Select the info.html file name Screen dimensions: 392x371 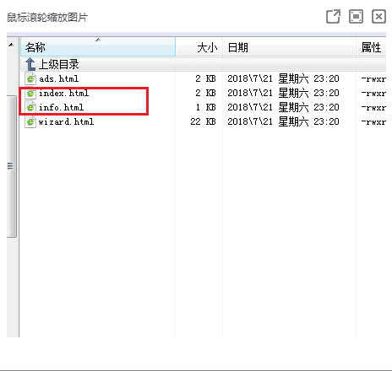point(62,107)
